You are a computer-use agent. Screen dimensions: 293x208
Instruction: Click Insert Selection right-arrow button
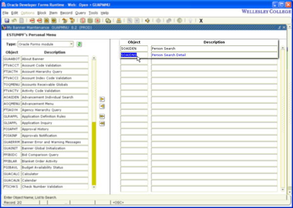point(102,99)
